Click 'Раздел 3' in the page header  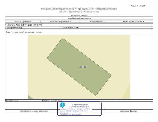coord(134,6)
